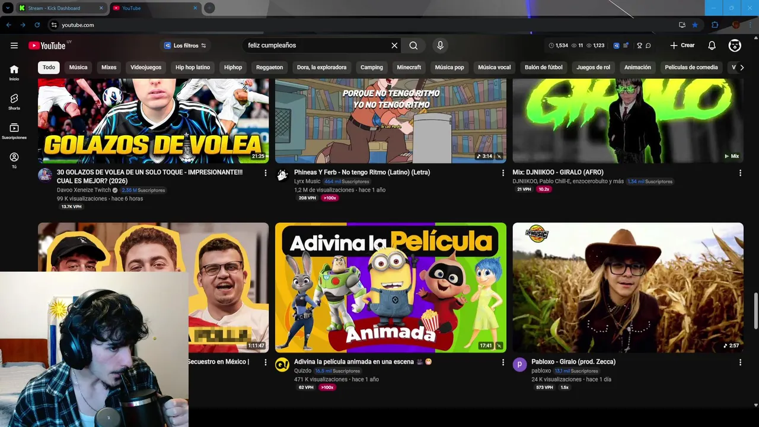Open Davoo Xeneize Twitch channel link
Screen dimensions: 759x427
tap(84, 190)
